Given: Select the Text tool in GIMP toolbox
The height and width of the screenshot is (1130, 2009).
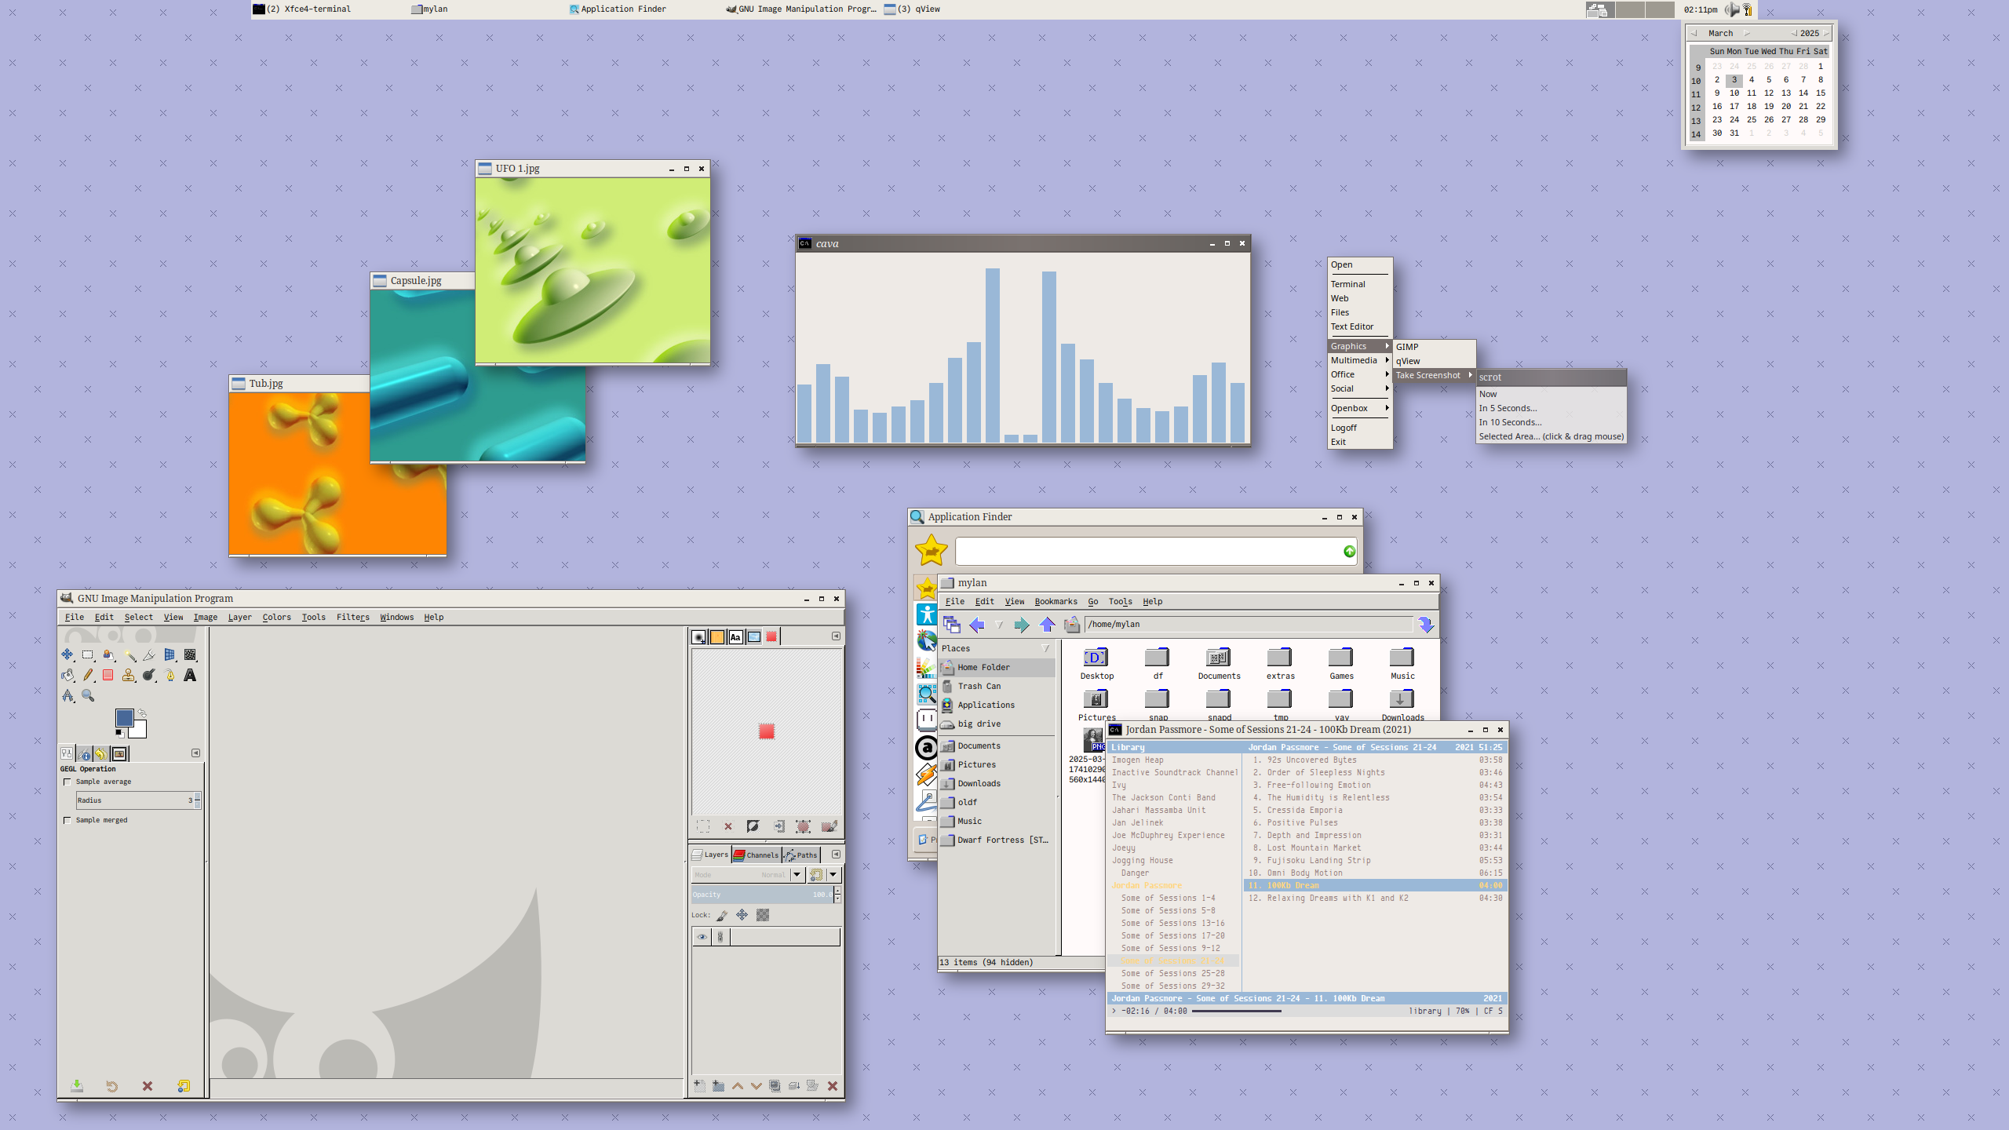Looking at the screenshot, I should (x=190, y=675).
